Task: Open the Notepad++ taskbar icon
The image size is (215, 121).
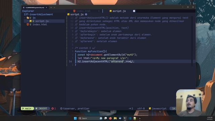Action: coord(135,118)
